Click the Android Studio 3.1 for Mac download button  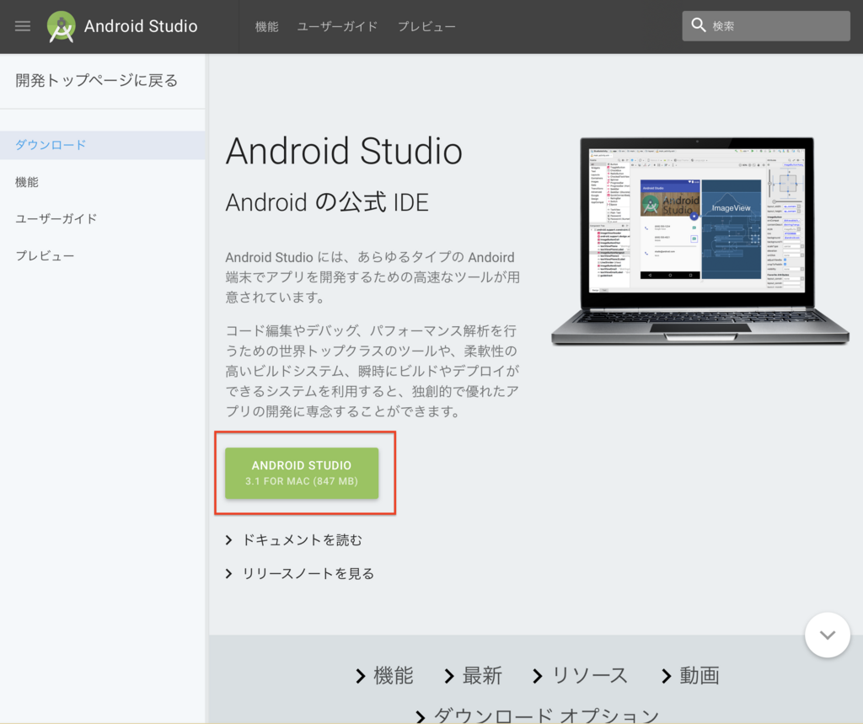(301, 473)
